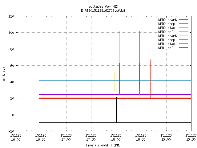
Task: Click the red NPD1 bias legend line
Action: coord(183,44)
